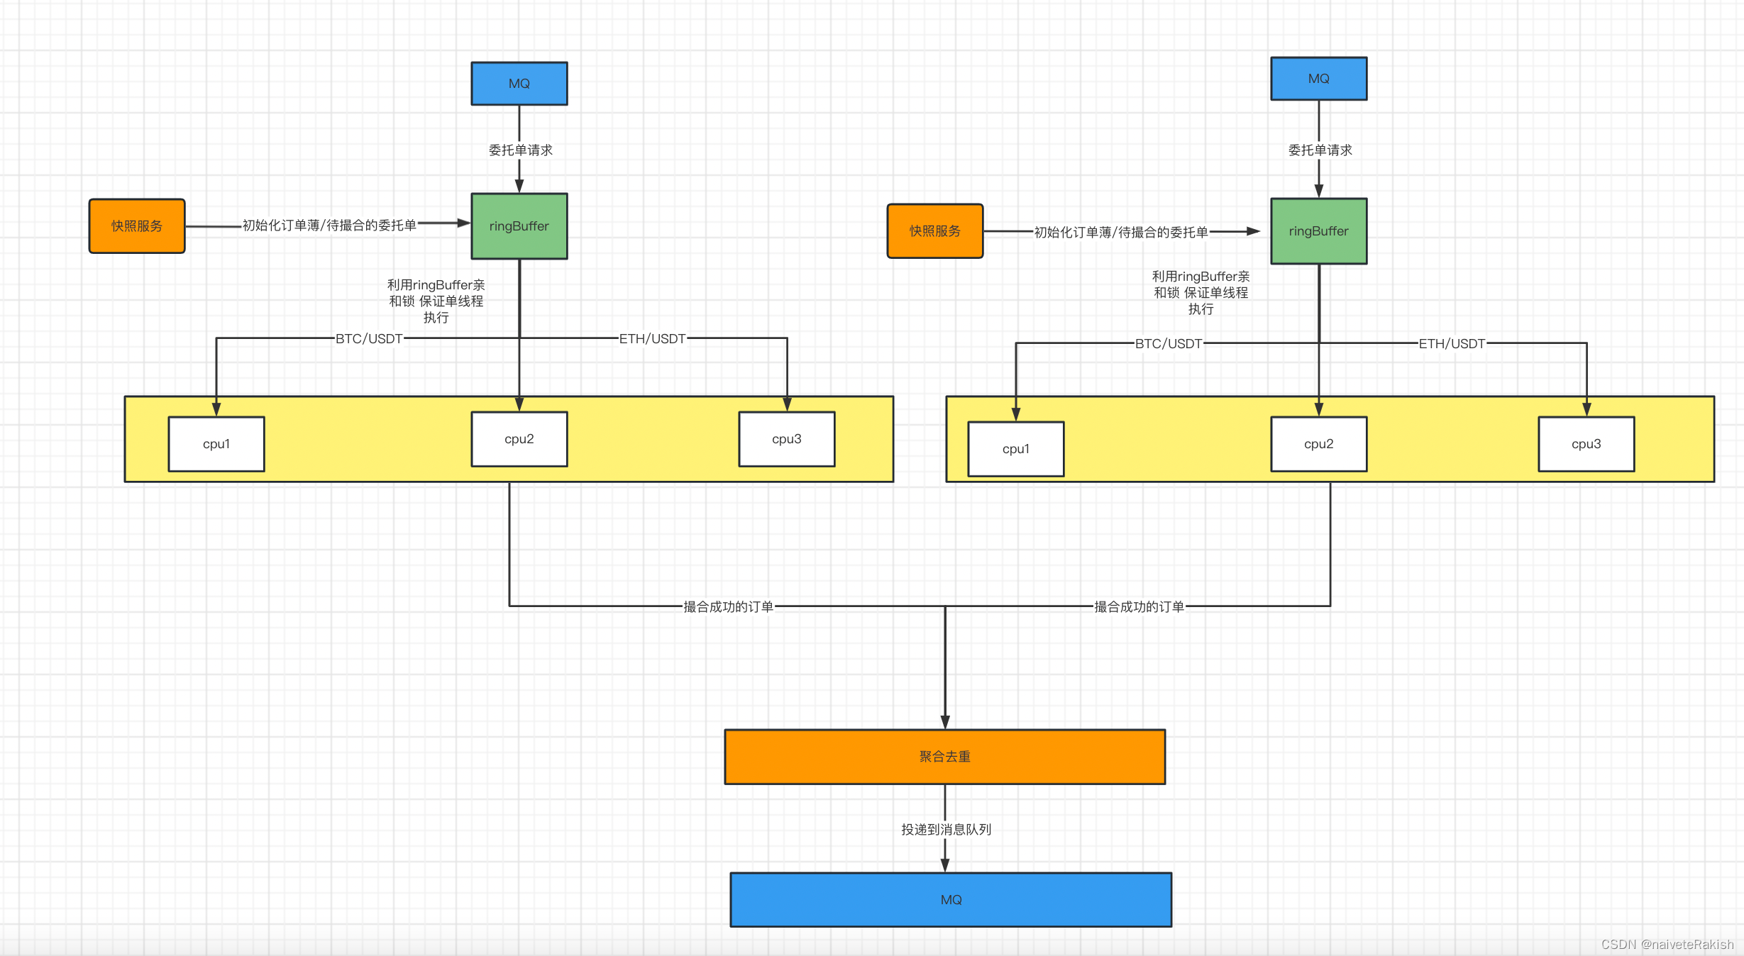
Task: Select the right orange 快照服务 box
Action: [935, 231]
